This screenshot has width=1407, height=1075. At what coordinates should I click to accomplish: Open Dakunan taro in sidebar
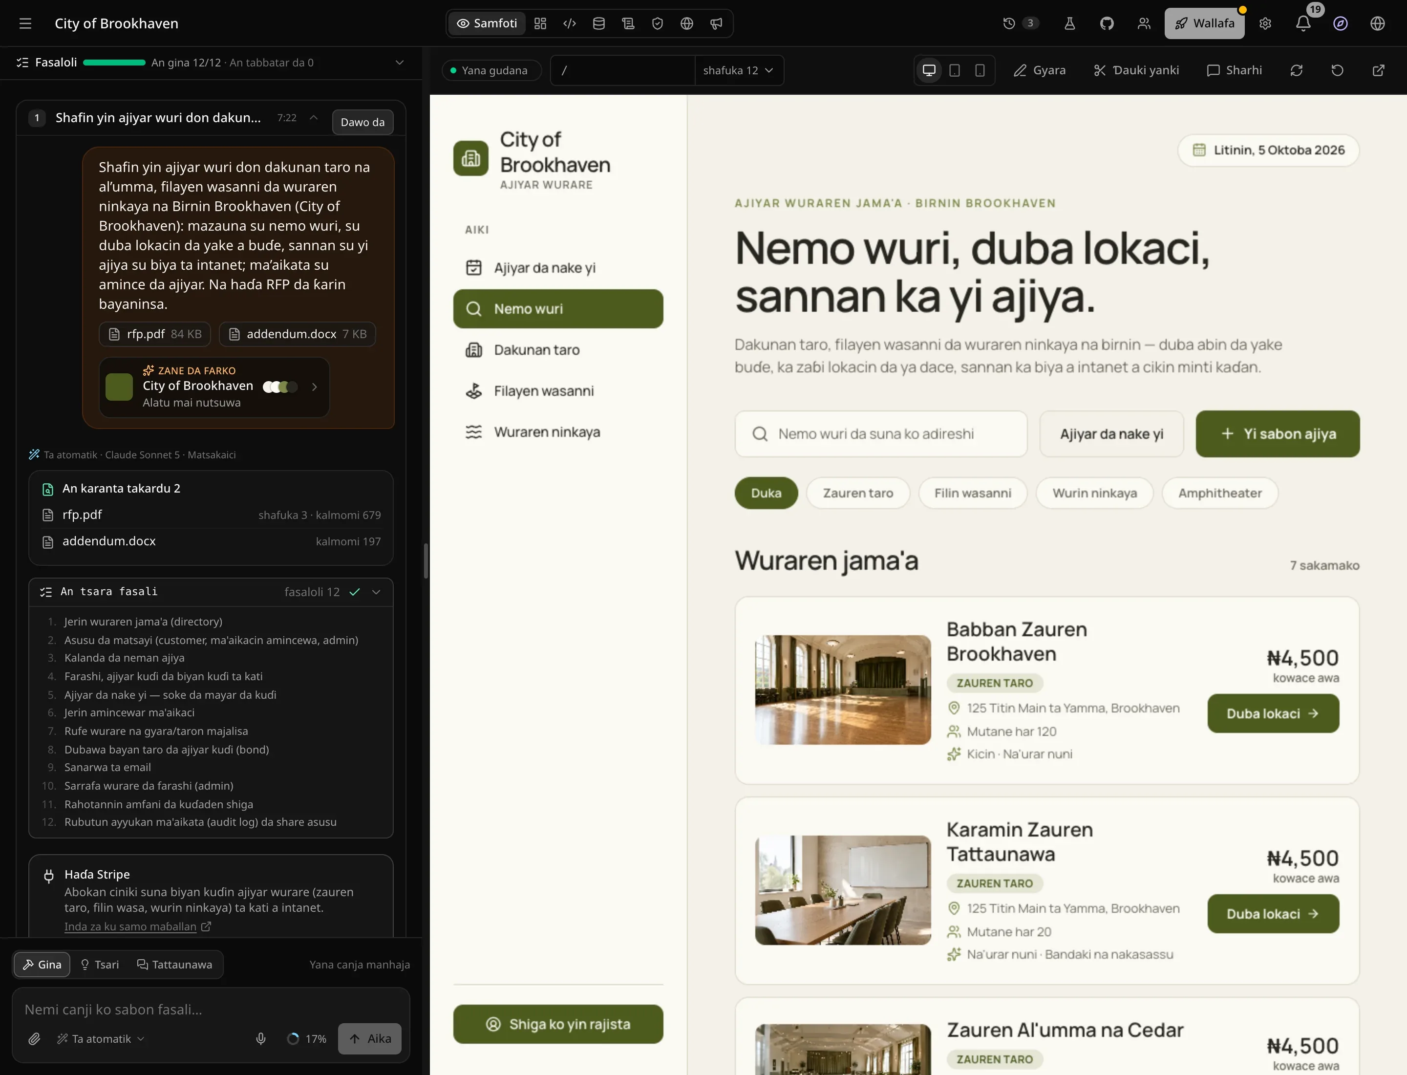[x=558, y=350]
